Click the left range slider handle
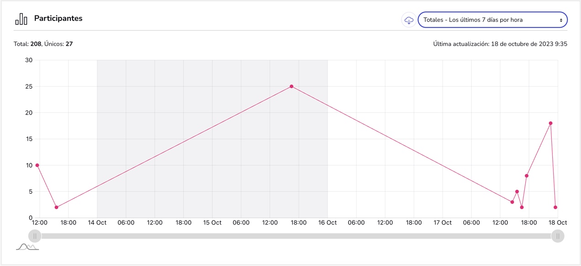The height and width of the screenshot is (266, 581). point(35,236)
